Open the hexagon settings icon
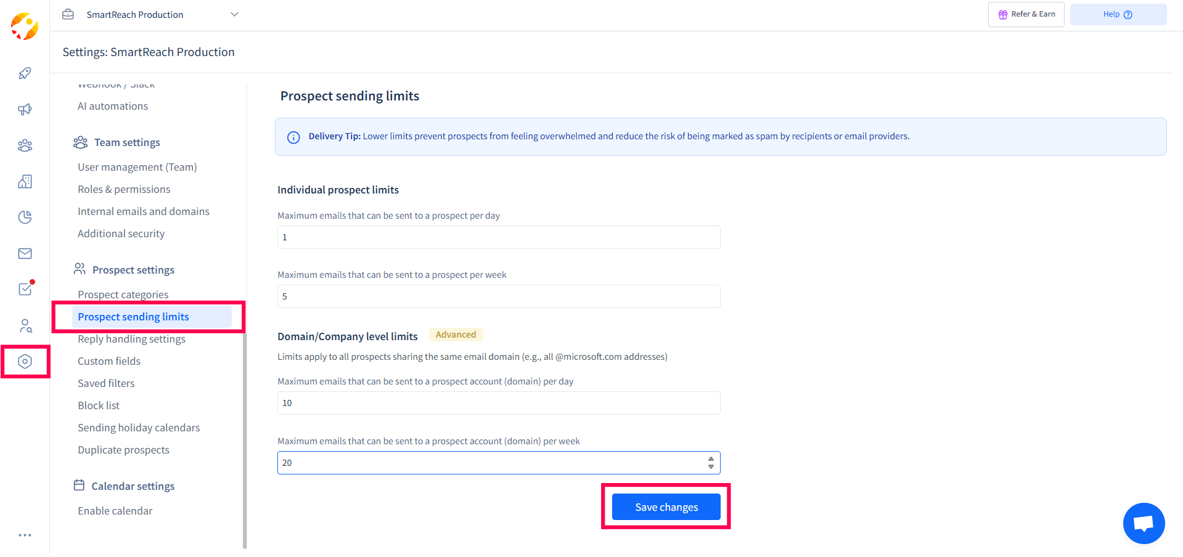 [x=25, y=362]
